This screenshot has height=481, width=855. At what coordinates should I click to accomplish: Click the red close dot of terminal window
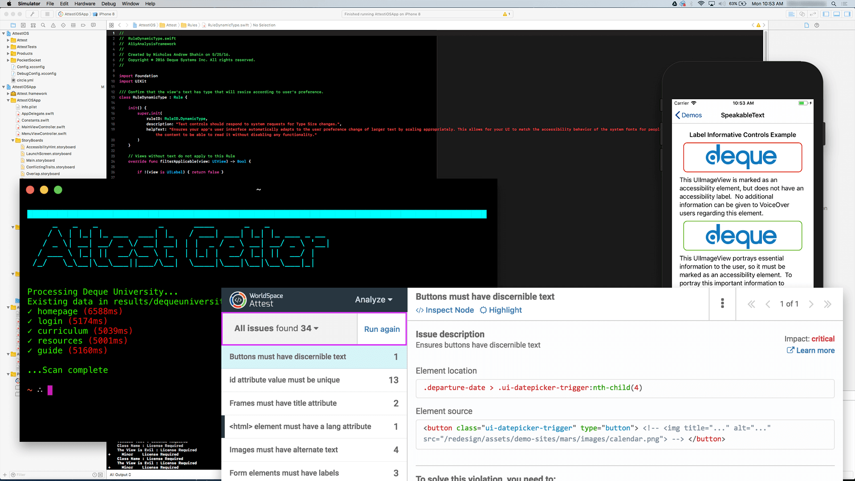[30, 190]
